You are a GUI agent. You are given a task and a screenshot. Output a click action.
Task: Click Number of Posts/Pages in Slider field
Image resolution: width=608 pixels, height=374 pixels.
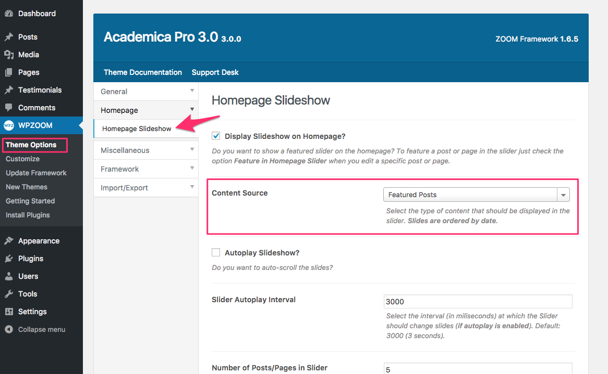[x=478, y=369]
